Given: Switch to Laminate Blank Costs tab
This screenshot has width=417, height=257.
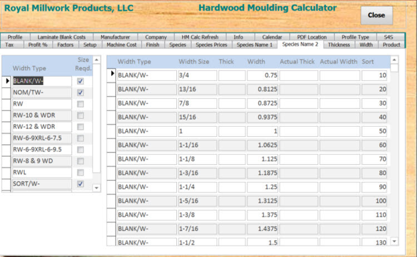Looking at the screenshot, I should click(x=61, y=37).
